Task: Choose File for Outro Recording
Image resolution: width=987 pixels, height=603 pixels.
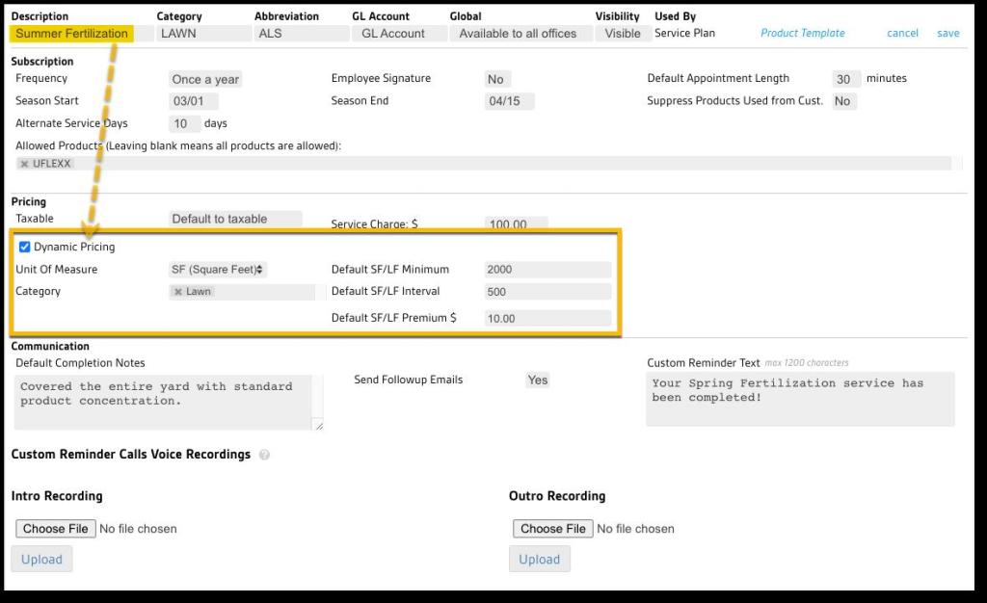Action: coord(553,529)
